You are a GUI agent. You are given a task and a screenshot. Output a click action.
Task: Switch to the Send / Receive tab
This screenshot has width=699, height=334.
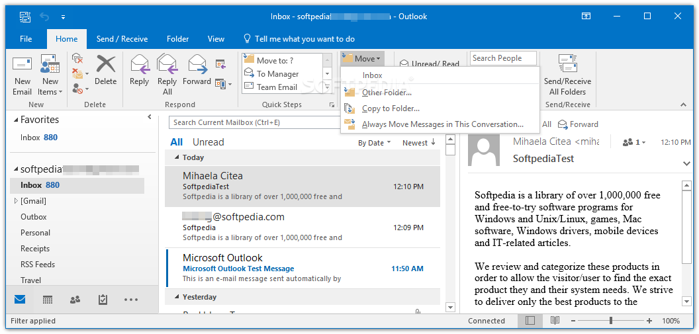point(122,39)
